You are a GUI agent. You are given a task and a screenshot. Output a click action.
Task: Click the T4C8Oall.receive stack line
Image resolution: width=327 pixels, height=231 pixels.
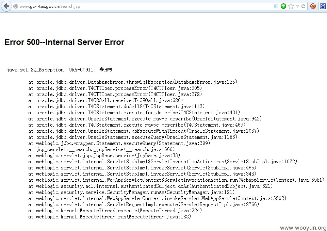105,100
